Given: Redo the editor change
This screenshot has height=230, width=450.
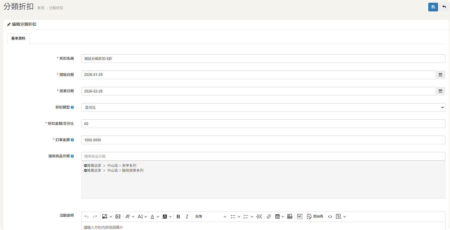Looking at the screenshot, I should [x=95, y=216].
